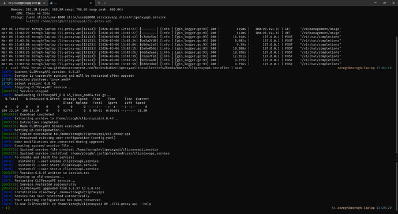This screenshot has height=214, width=398.
Task: Click the 13:04:19 timestamp at the right
Action: [384, 68]
